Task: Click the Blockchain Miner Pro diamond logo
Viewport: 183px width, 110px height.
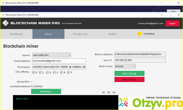Action: 5,23
